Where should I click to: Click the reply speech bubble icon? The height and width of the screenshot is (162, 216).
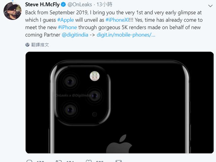[x=29, y=161]
